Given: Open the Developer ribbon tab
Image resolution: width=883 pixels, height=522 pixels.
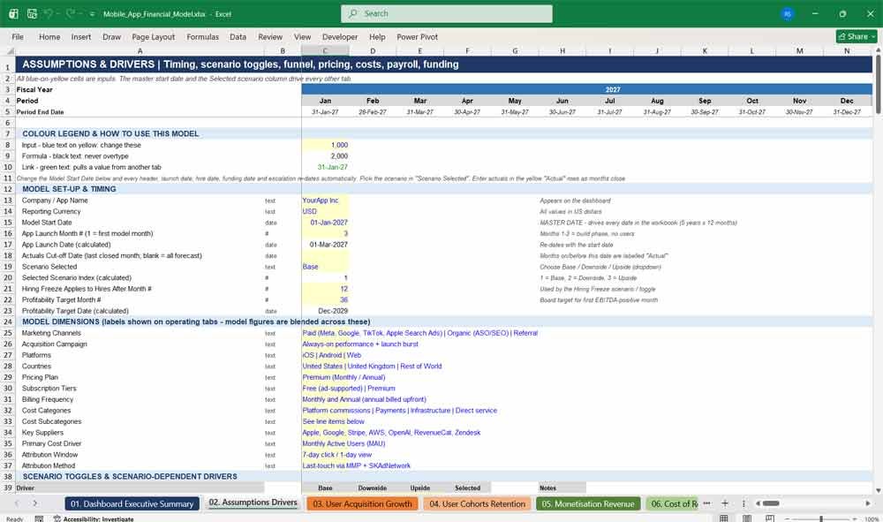Looking at the screenshot, I should (x=340, y=36).
